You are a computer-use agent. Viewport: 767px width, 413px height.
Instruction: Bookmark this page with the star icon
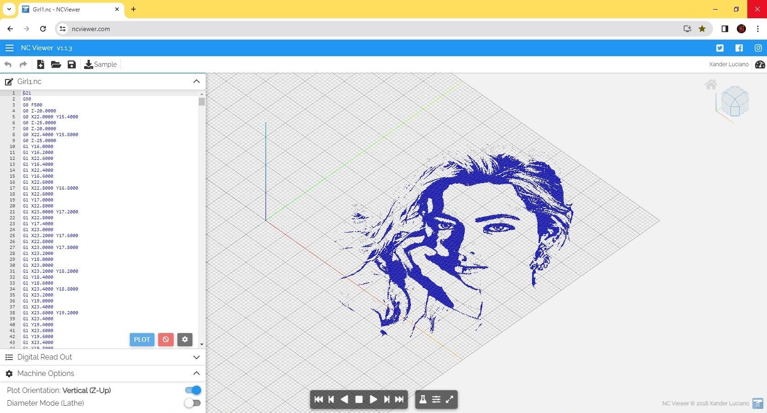(702, 29)
